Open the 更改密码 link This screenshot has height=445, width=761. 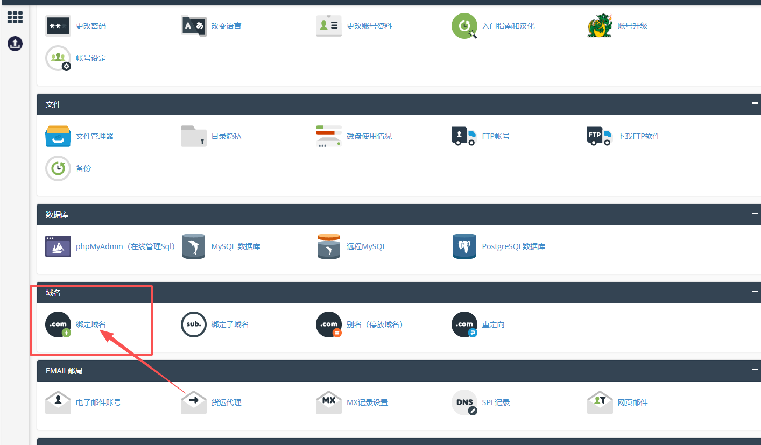(91, 26)
